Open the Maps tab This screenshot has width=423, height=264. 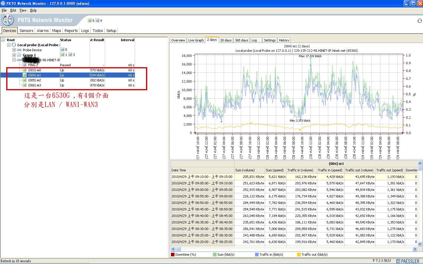coord(57,30)
